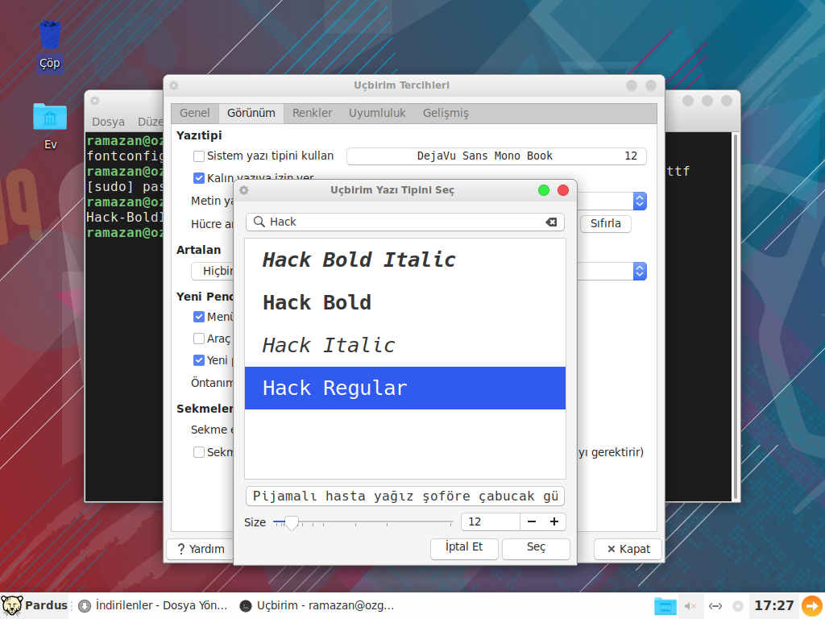Click Seç to confirm the font
The image size is (825, 619).
pyautogui.click(x=536, y=548)
